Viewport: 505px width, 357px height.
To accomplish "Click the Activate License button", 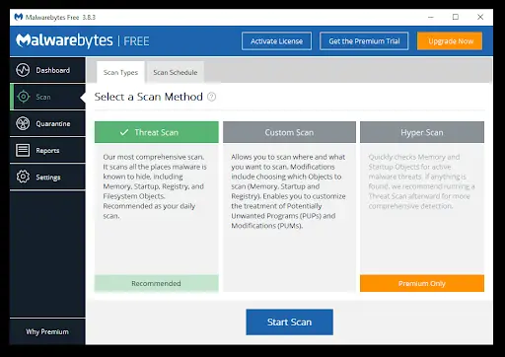I will coord(276,41).
